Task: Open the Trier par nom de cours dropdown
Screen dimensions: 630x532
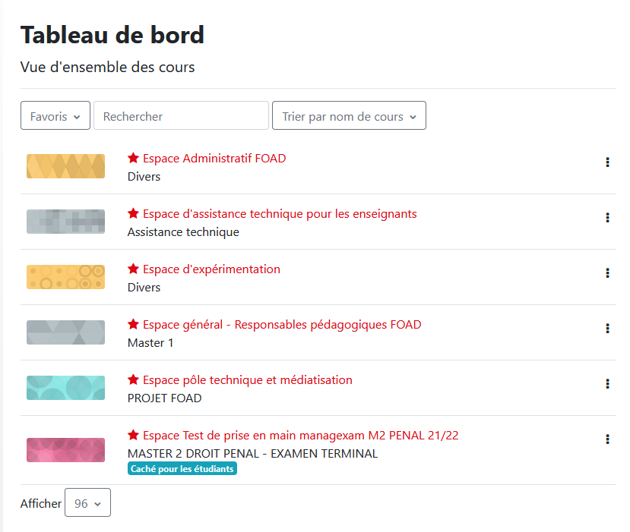Action: pyautogui.click(x=349, y=115)
